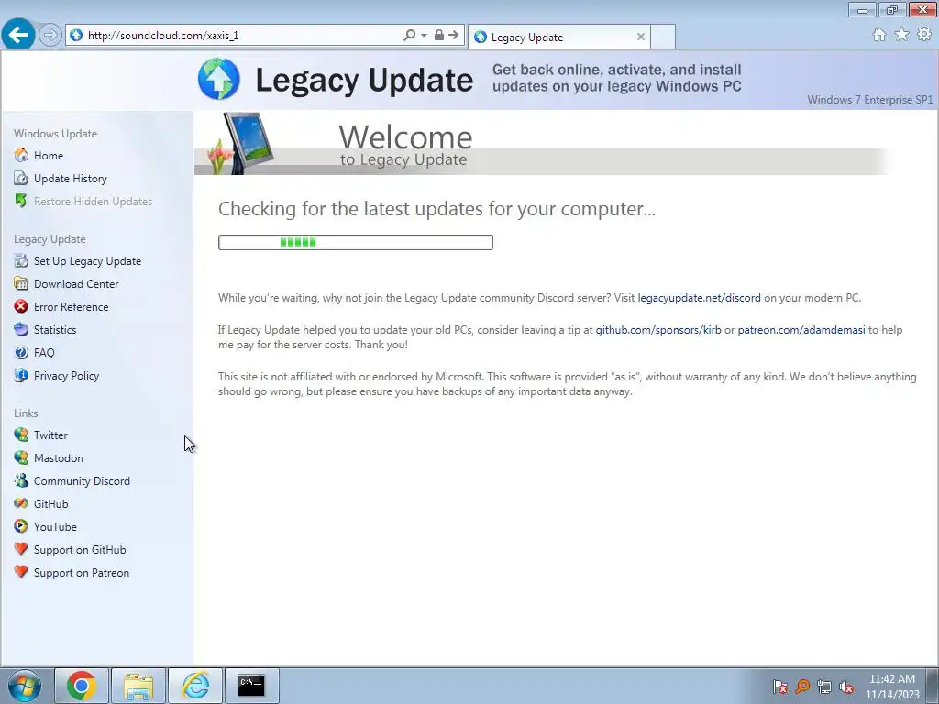Open patreon.com/adamdemasi link
Screen dimensions: 939x704
click(x=801, y=330)
